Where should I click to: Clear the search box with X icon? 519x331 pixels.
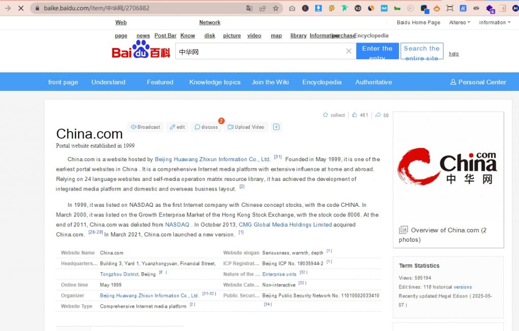point(349,51)
